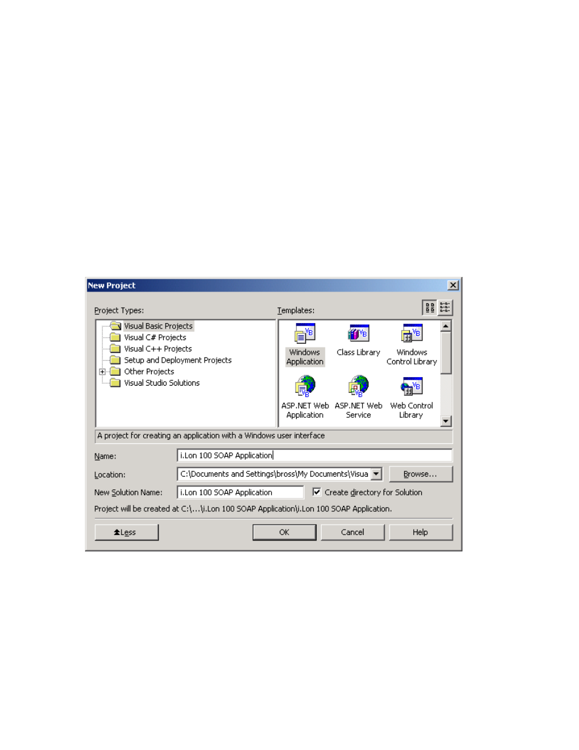Confirm with the OK button
The height and width of the screenshot is (750, 579).
point(284,532)
